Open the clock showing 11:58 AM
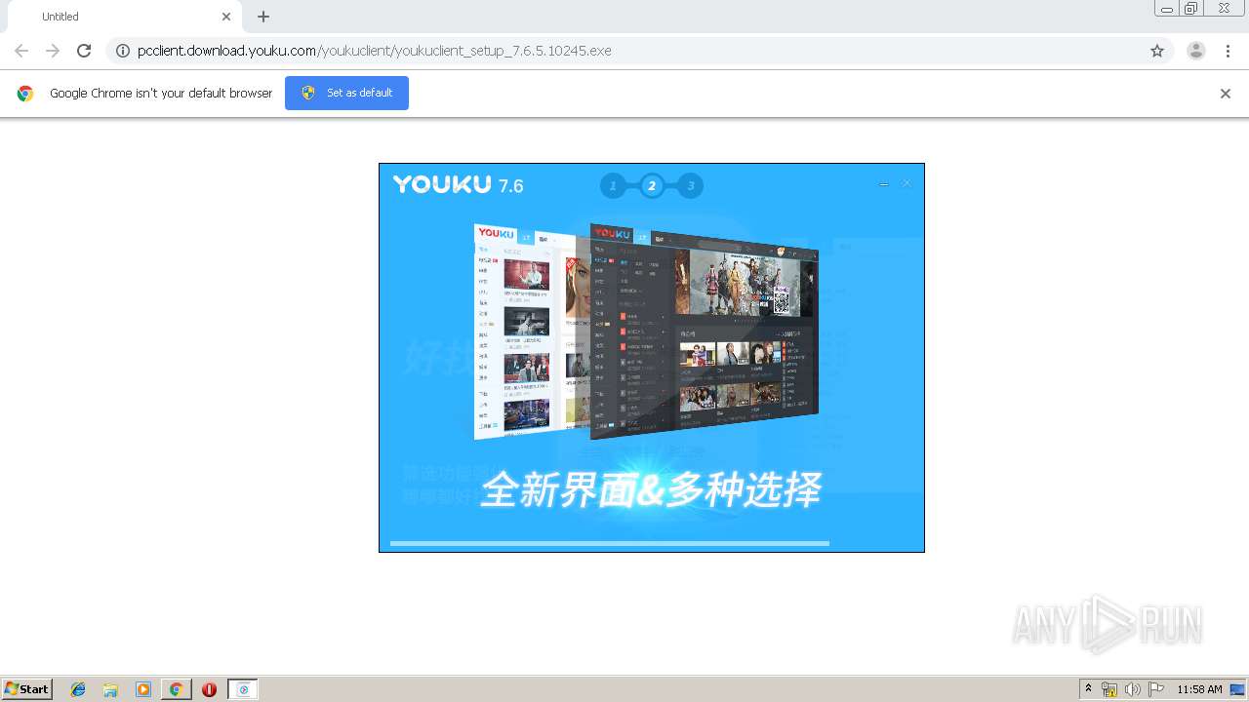 coord(1199,689)
